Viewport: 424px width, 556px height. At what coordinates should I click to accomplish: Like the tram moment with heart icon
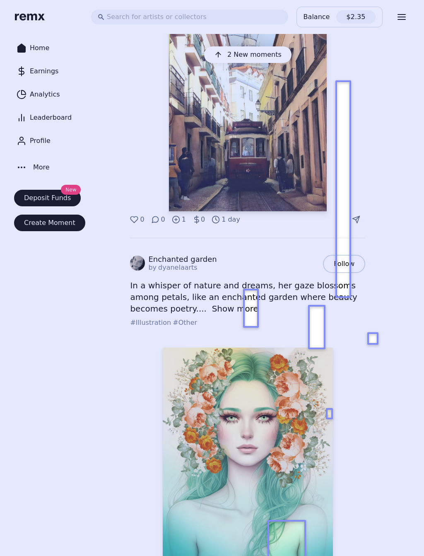coord(134,220)
